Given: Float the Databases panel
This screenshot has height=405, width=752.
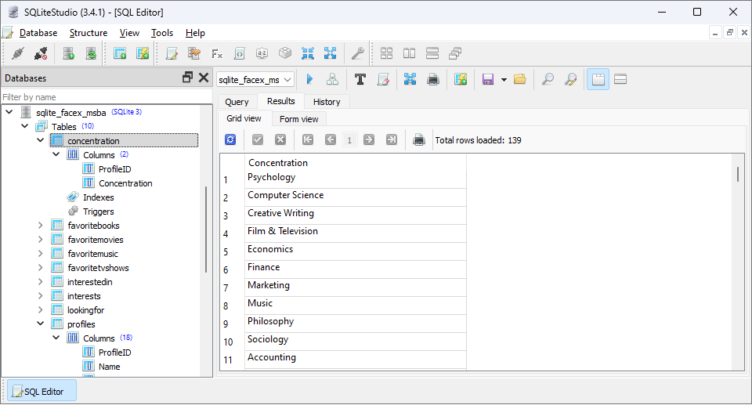Looking at the screenshot, I should pyautogui.click(x=187, y=78).
